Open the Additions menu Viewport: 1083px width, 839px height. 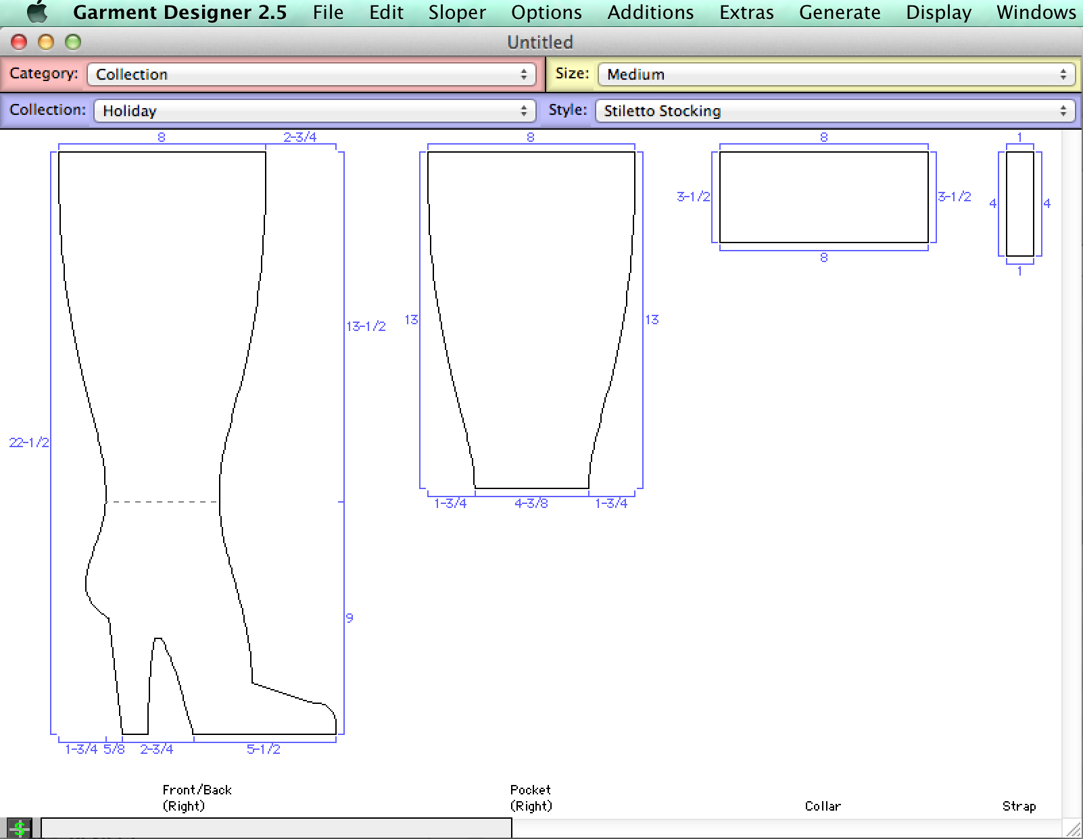click(x=650, y=12)
